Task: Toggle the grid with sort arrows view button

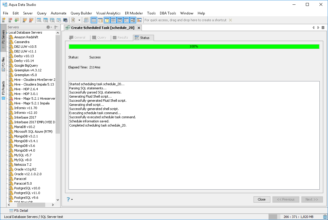Action: click(120, 20)
